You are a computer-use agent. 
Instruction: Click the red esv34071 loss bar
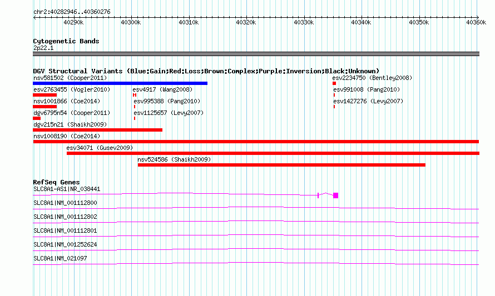tap(273, 153)
